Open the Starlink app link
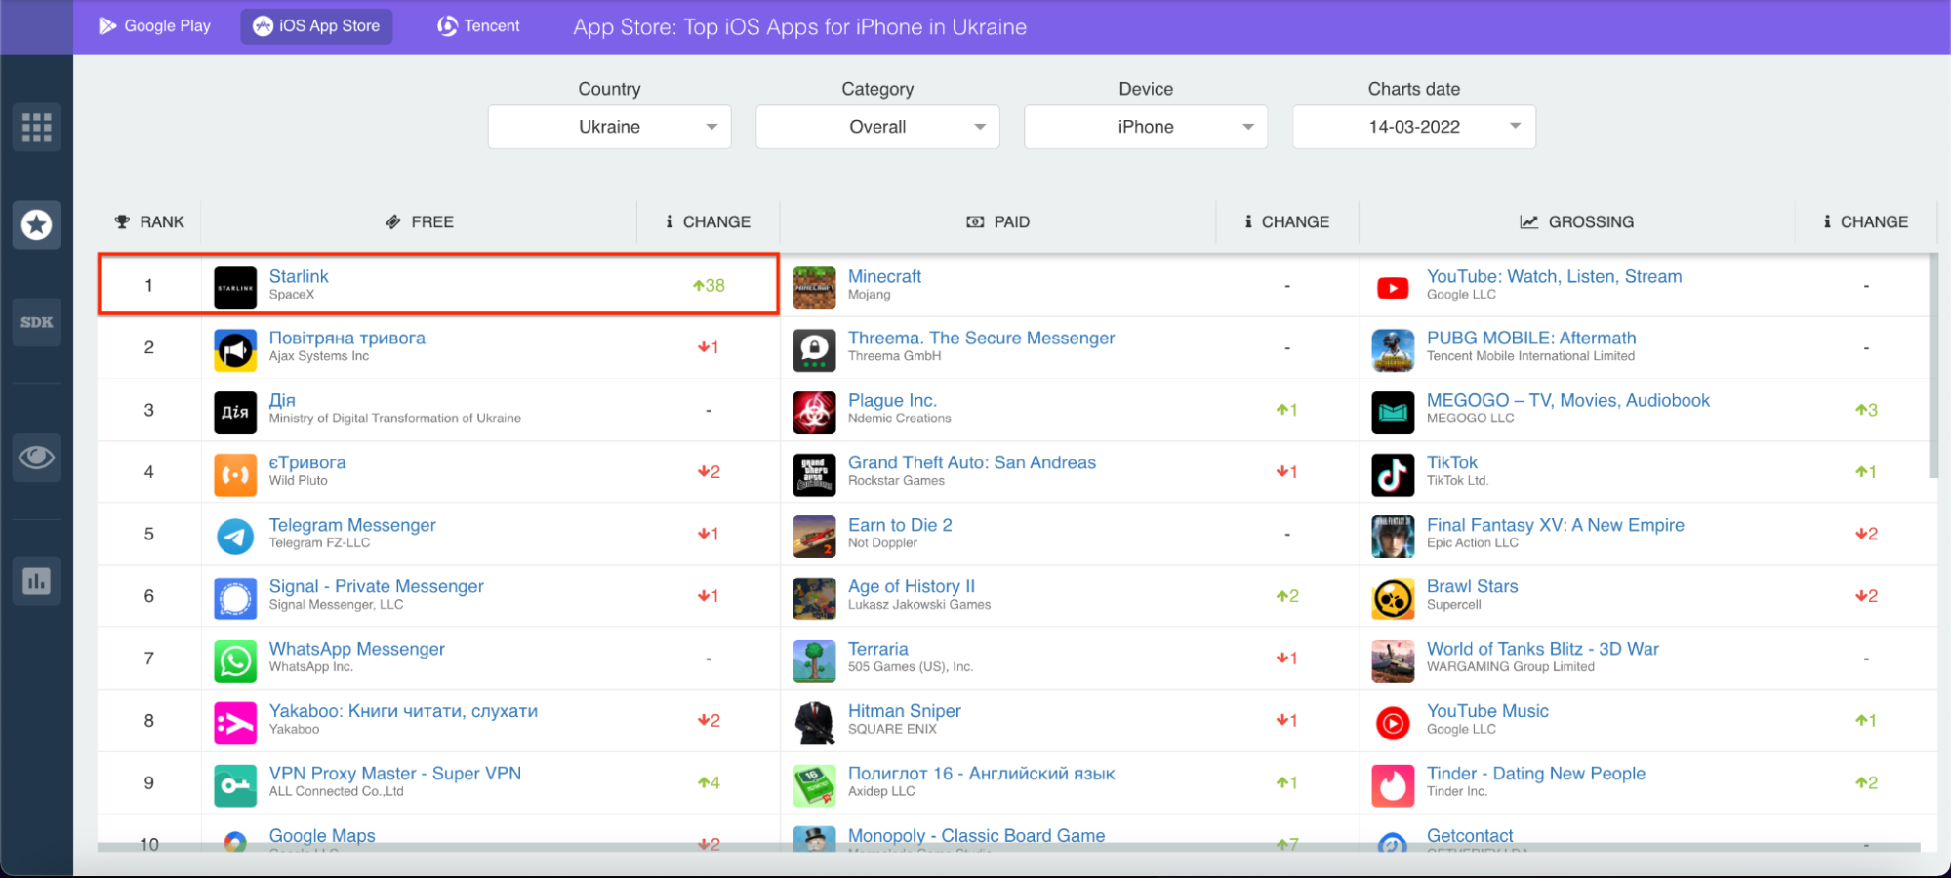 [x=299, y=276]
